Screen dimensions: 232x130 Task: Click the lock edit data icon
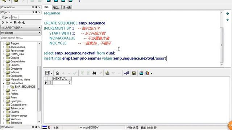[x=57, y=73]
